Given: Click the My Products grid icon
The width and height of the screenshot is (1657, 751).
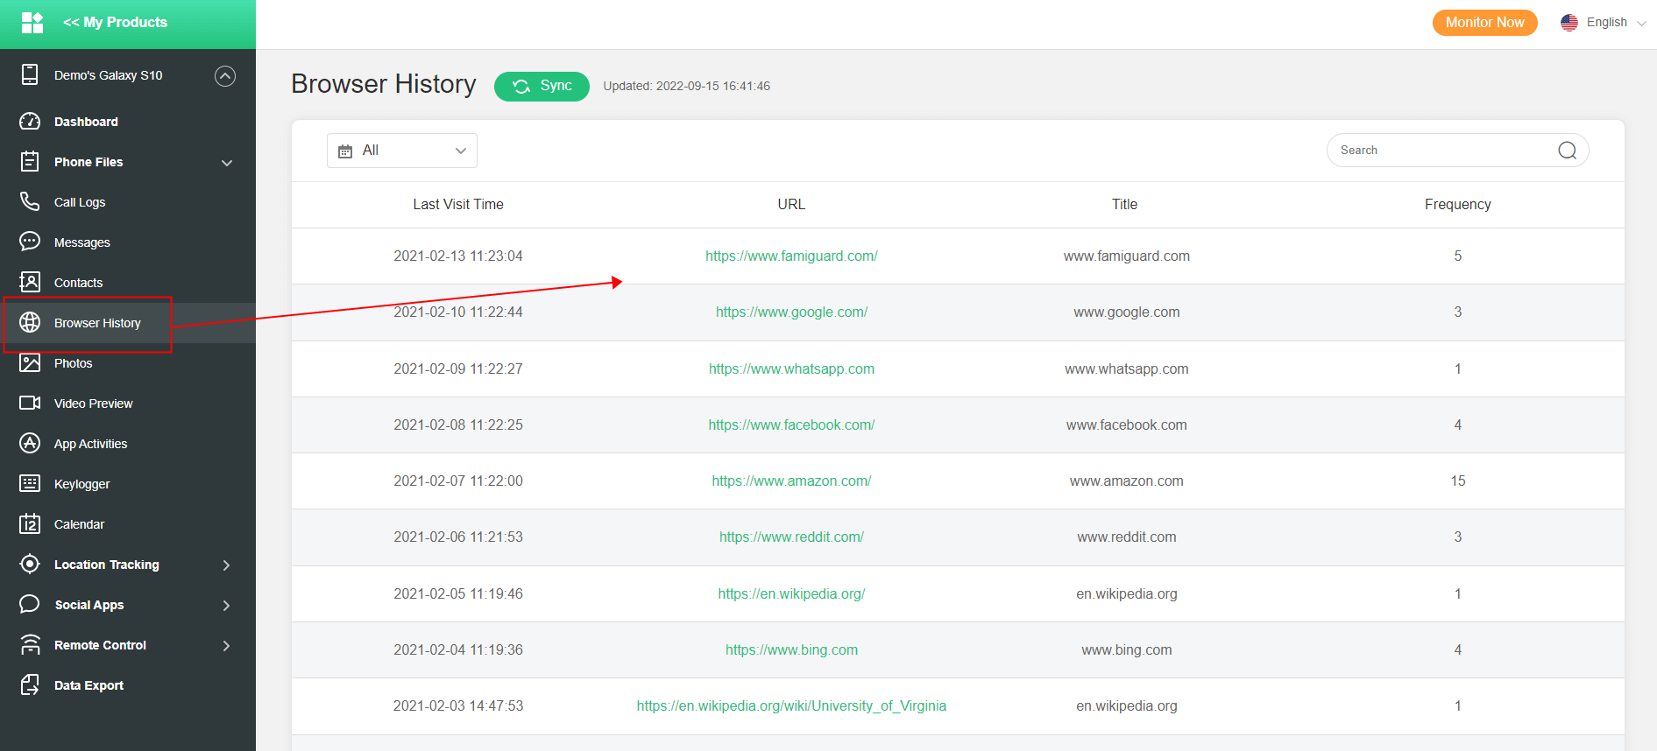Looking at the screenshot, I should coord(32,23).
